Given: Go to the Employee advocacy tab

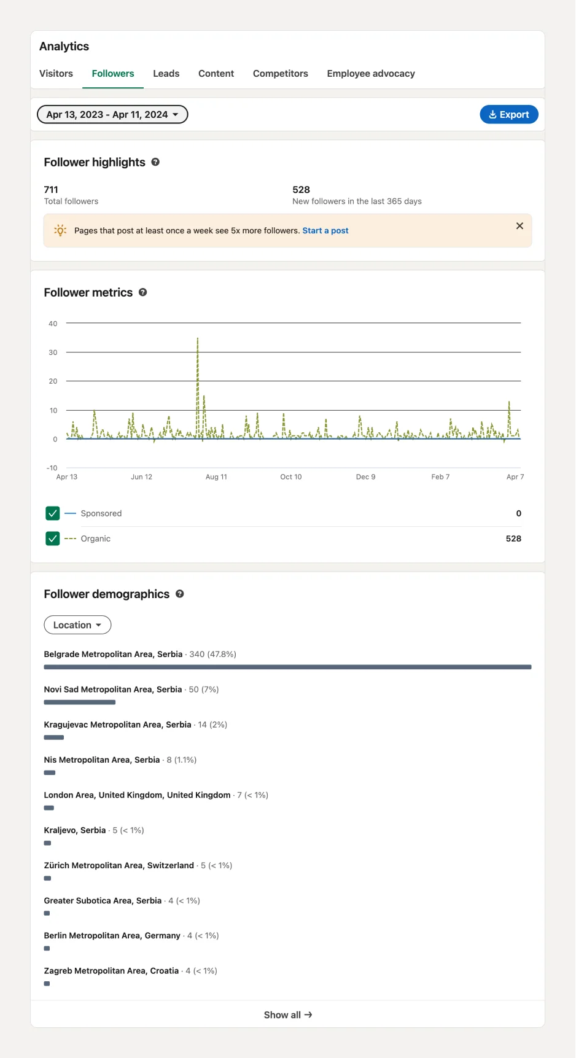Looking at the screenshot, I should click(x=371, y=74).
